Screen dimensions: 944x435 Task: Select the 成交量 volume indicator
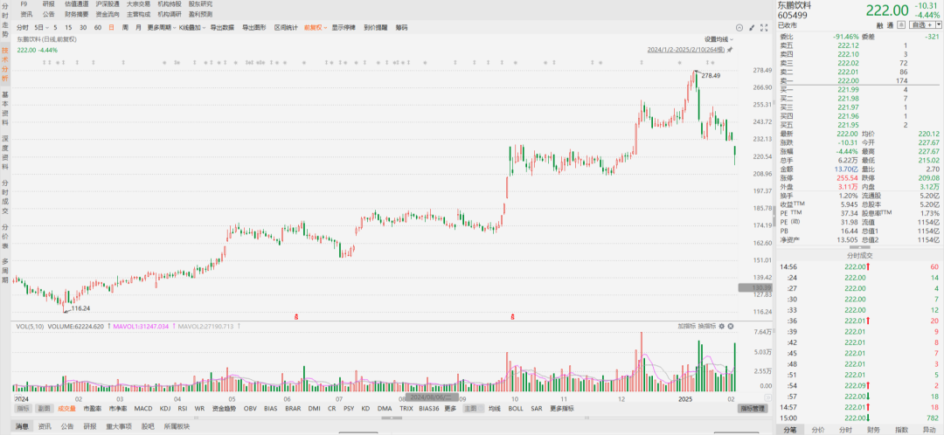pos(66,409)
